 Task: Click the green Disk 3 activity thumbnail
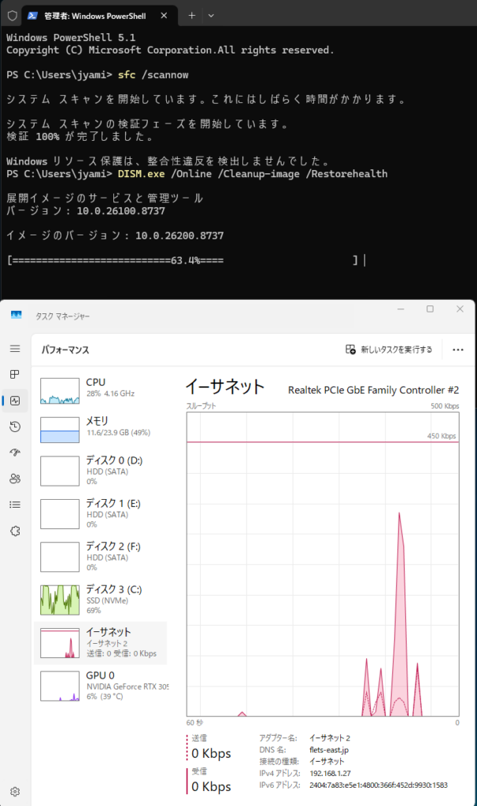pyautogui.click(x=60, y=600)
